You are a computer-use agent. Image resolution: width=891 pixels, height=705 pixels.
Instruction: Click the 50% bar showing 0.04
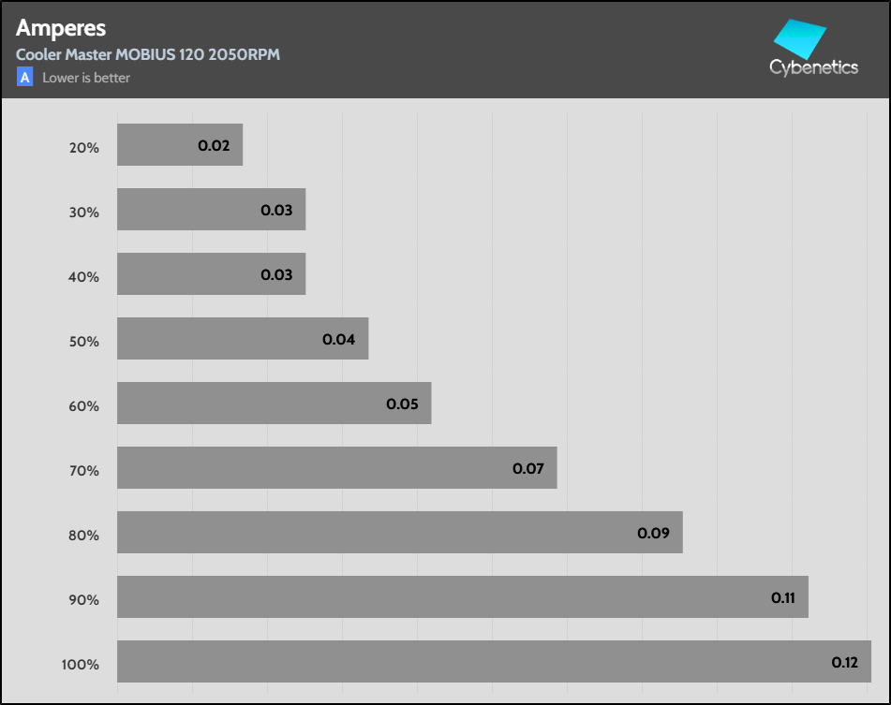(x=242, y=339)
